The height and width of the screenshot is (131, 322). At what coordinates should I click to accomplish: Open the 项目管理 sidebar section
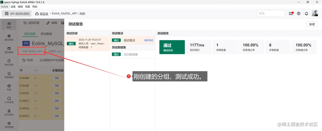[9, 125]
